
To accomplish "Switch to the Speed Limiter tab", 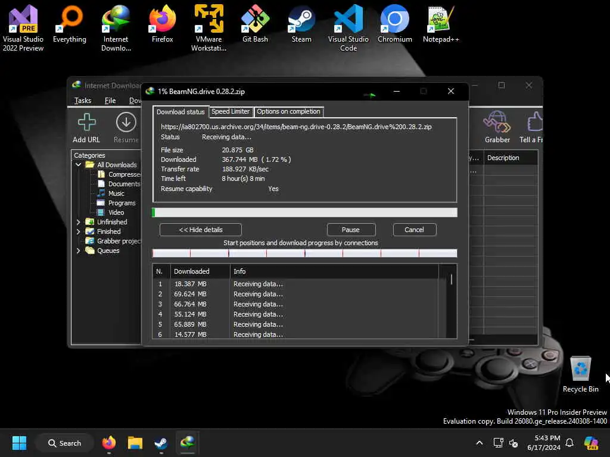I will [x=231, y=111].
